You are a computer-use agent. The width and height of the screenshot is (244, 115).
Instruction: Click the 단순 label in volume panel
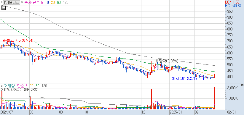point(20,86)
